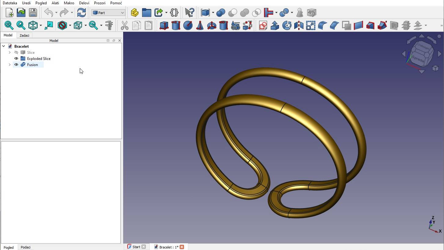Click the Fit All zoom icon
Viewport: 444px width, 250px height.
point(9,25)
